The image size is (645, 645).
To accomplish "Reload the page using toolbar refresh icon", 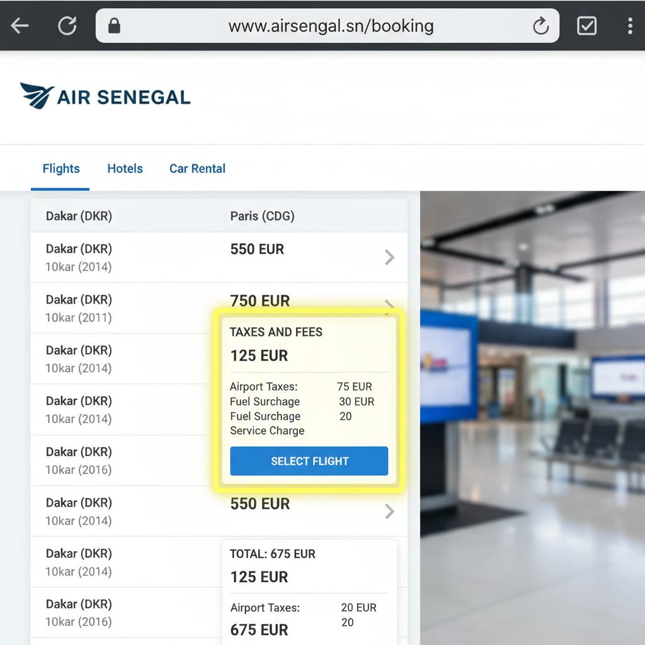I will tap(67, 26).
